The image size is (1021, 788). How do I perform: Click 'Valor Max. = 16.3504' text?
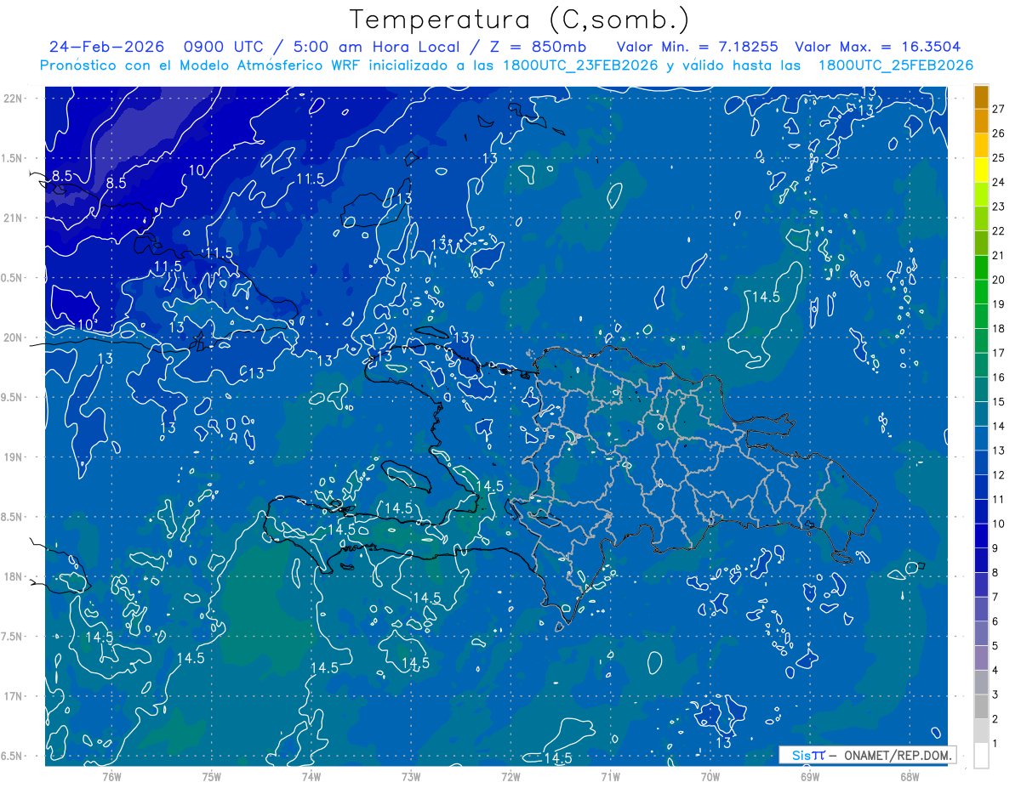(x=878, y=47)
